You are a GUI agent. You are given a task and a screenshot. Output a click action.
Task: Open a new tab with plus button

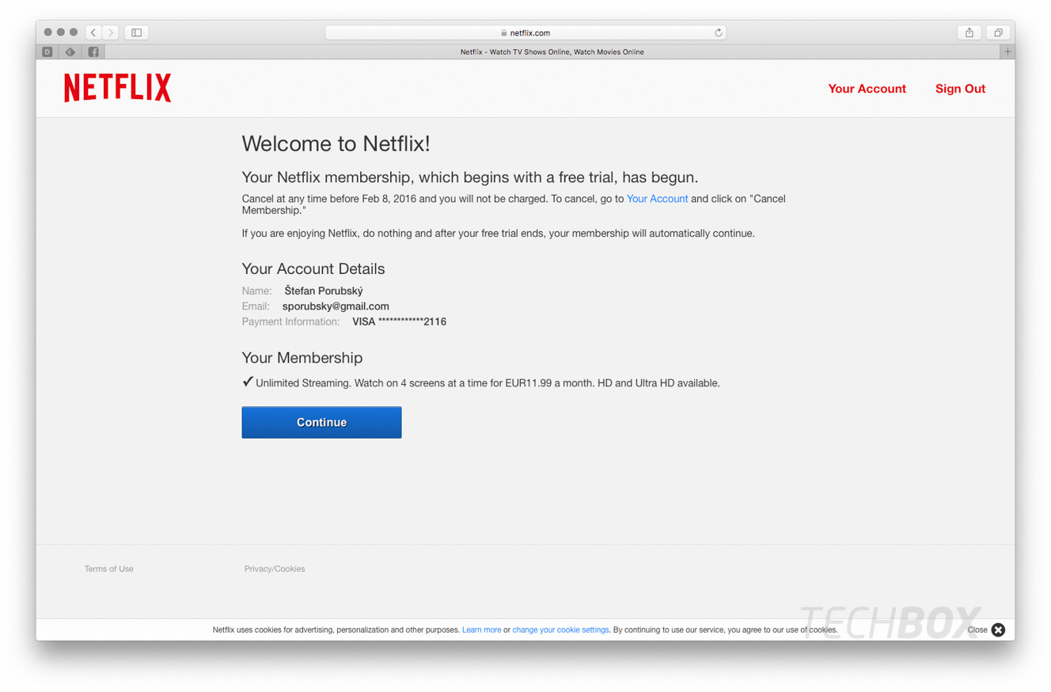(1007, 51)
